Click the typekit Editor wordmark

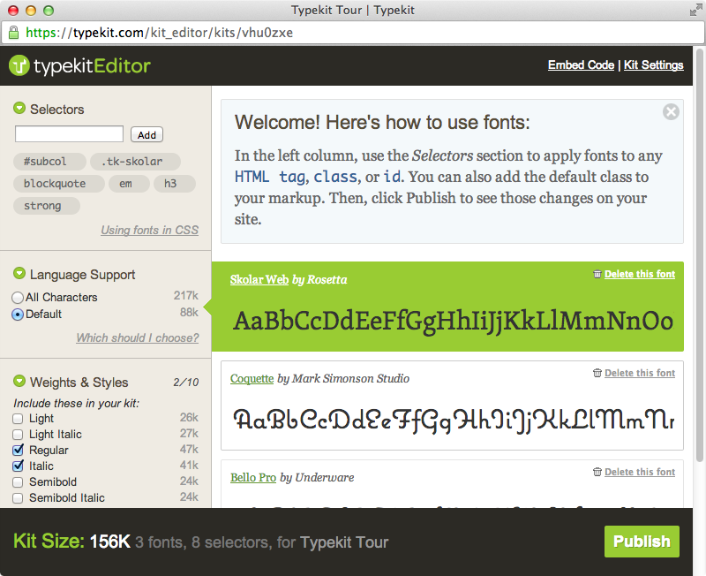point(92,66)
